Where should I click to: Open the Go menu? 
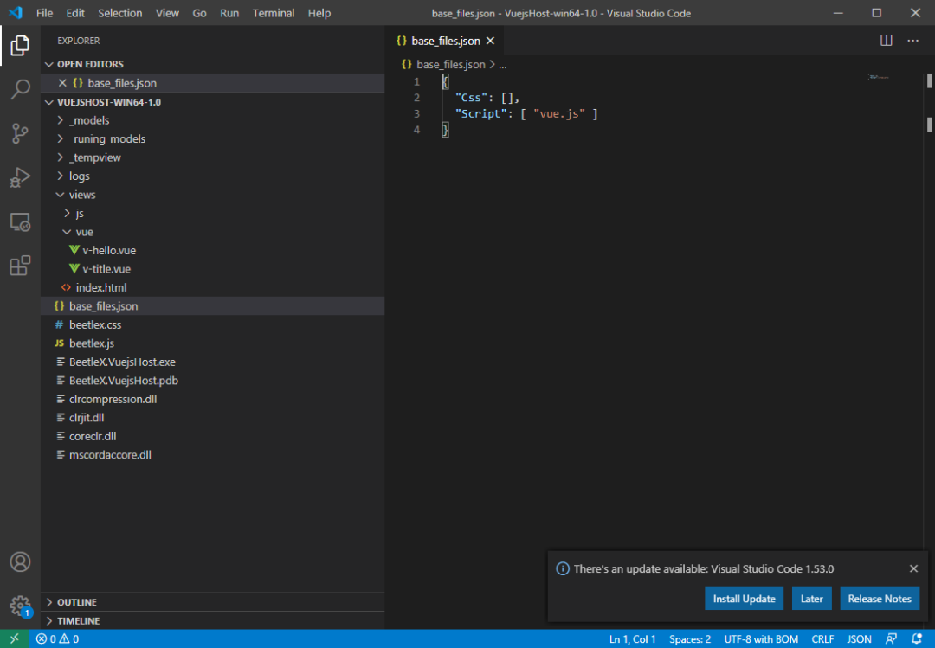coord(199,13)
